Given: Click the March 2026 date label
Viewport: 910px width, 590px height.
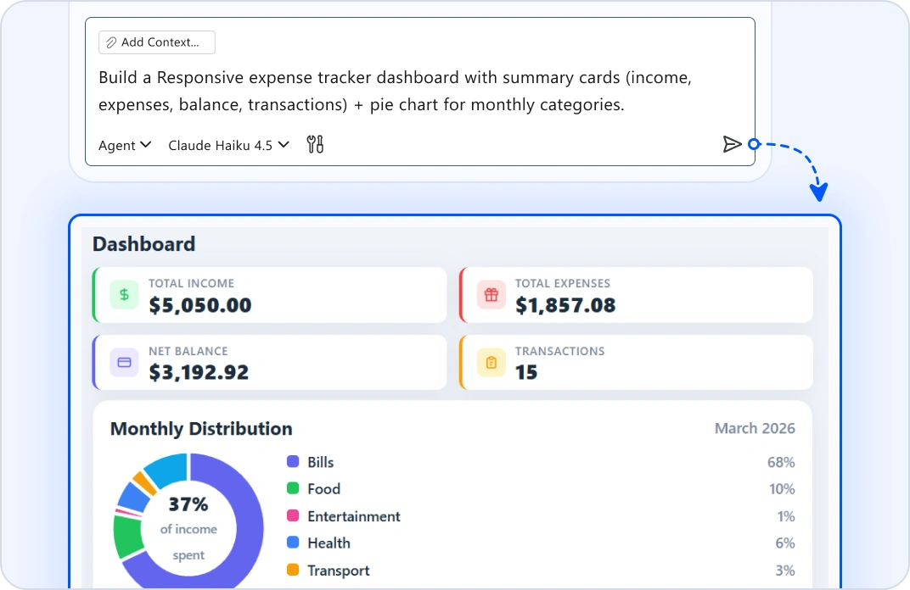Looking at the screenshot, I should click(x=755, y=428).
